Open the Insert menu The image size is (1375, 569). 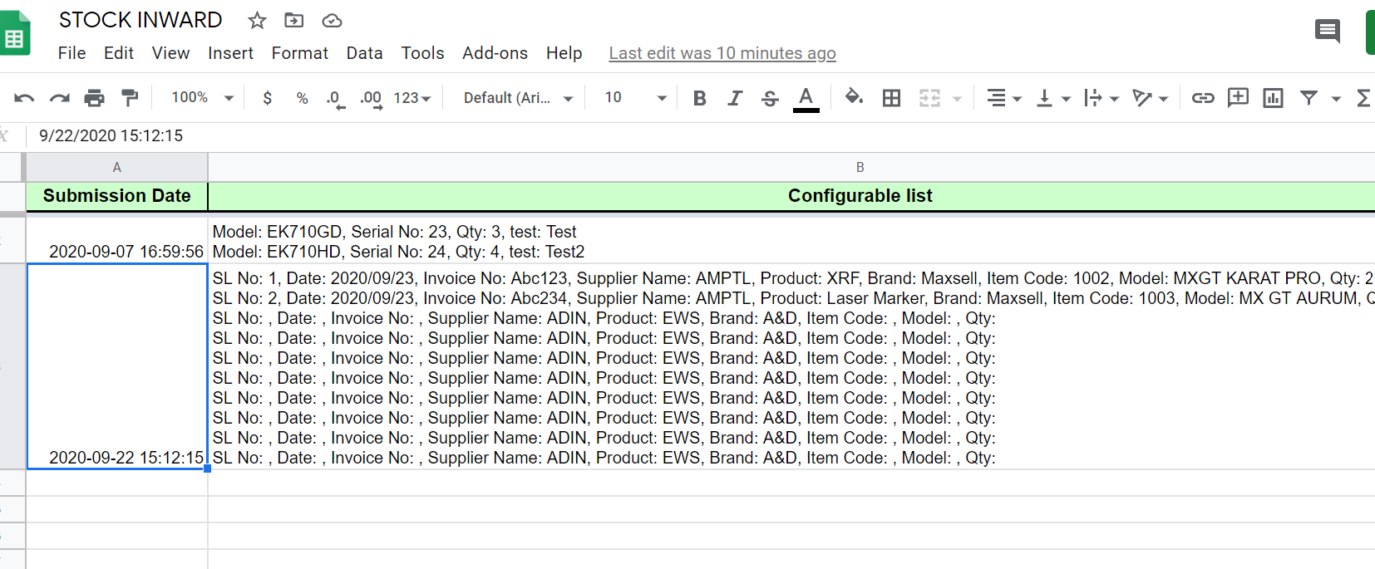(230, 53)
